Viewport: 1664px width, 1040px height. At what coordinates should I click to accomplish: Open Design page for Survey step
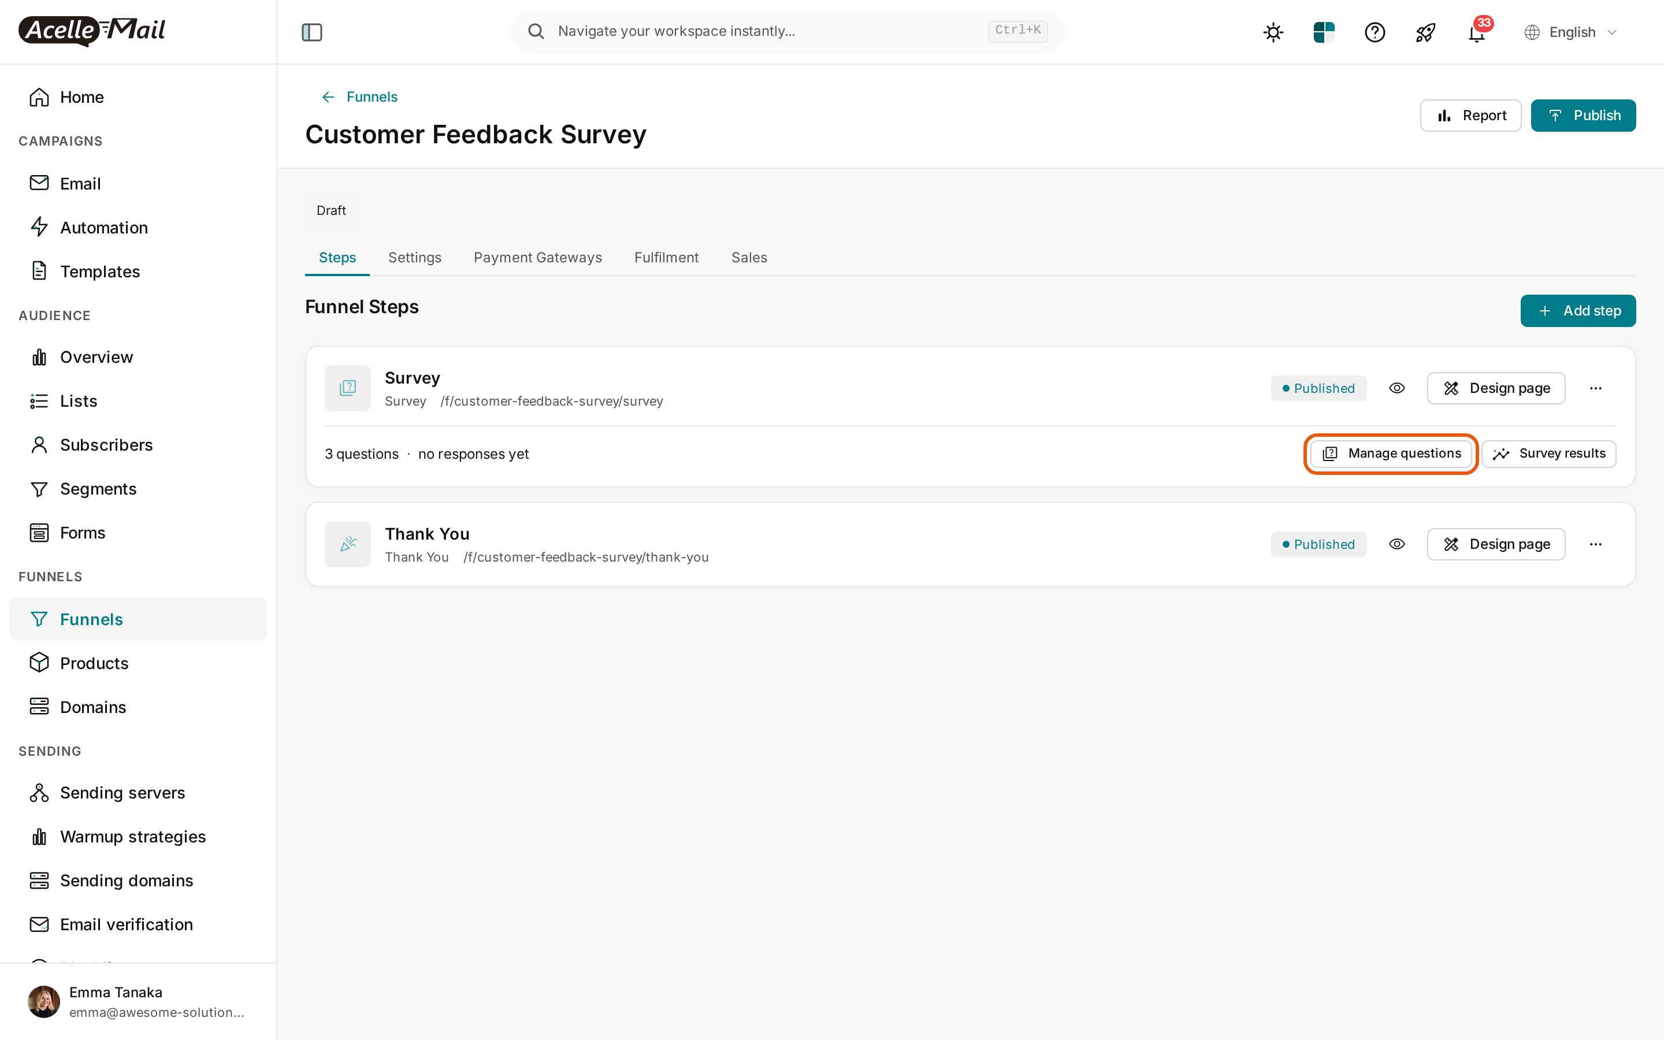click(1495, 389)
